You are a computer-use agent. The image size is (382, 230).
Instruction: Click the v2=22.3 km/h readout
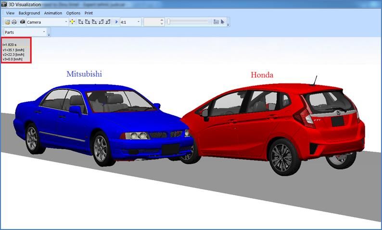tap(13, 54)
